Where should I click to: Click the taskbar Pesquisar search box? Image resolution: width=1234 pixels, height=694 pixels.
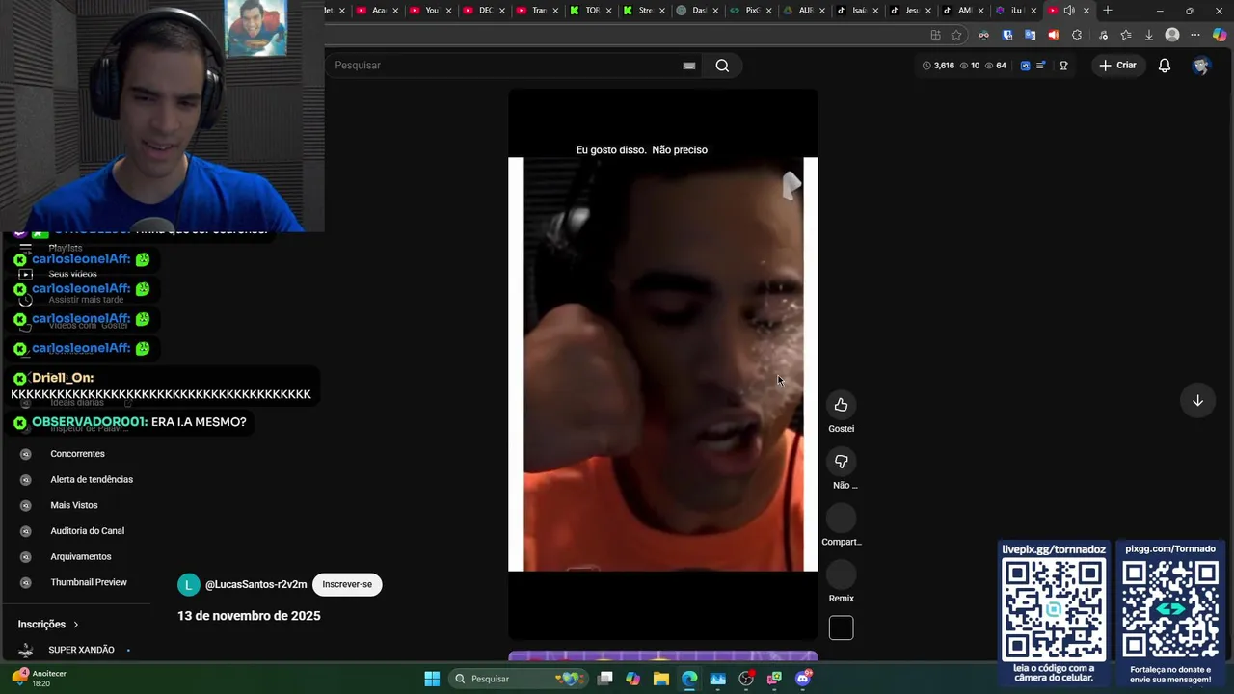coord(518,679)
